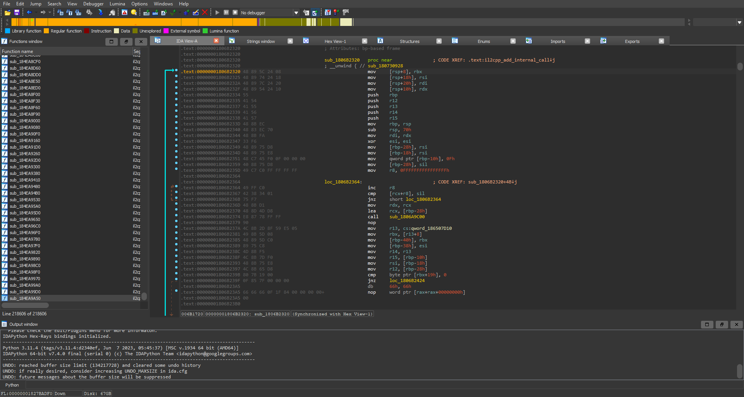Open the navigation band dropdown at far right

(x=739, y=22)
